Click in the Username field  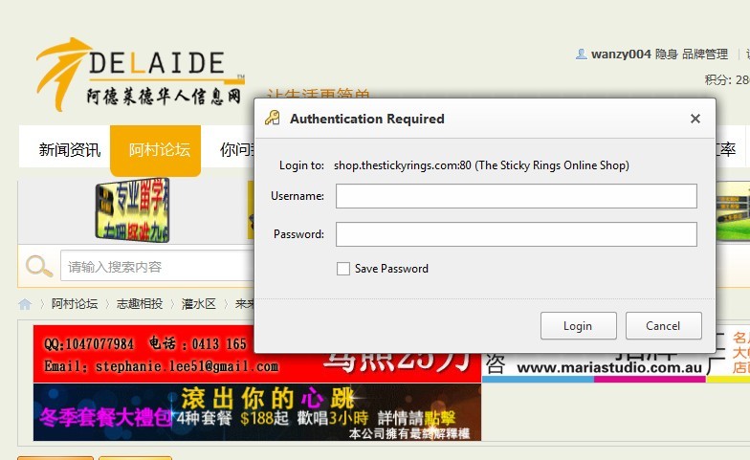(516, 196)
